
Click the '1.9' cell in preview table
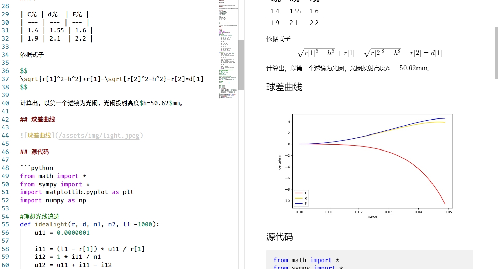(x=275, y=23)
